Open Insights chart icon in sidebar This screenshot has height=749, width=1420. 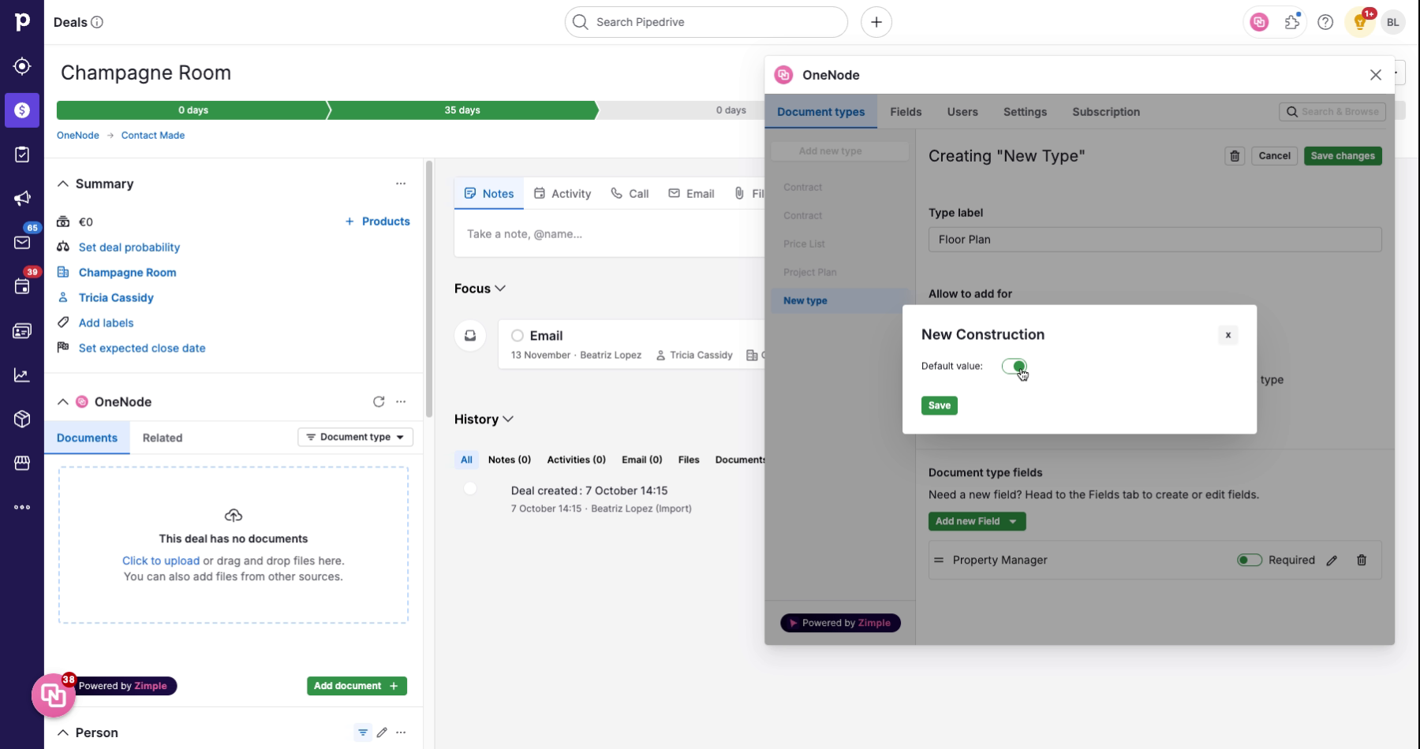(22, 375)
